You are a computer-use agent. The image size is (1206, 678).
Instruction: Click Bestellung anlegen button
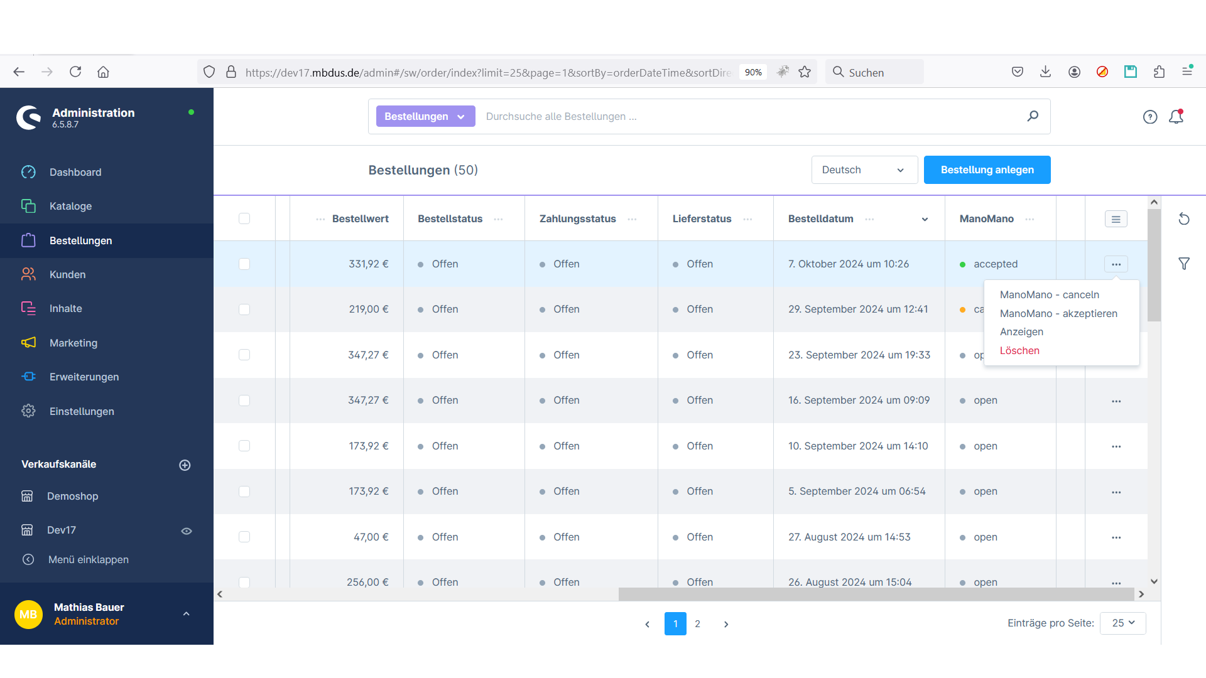987,170
